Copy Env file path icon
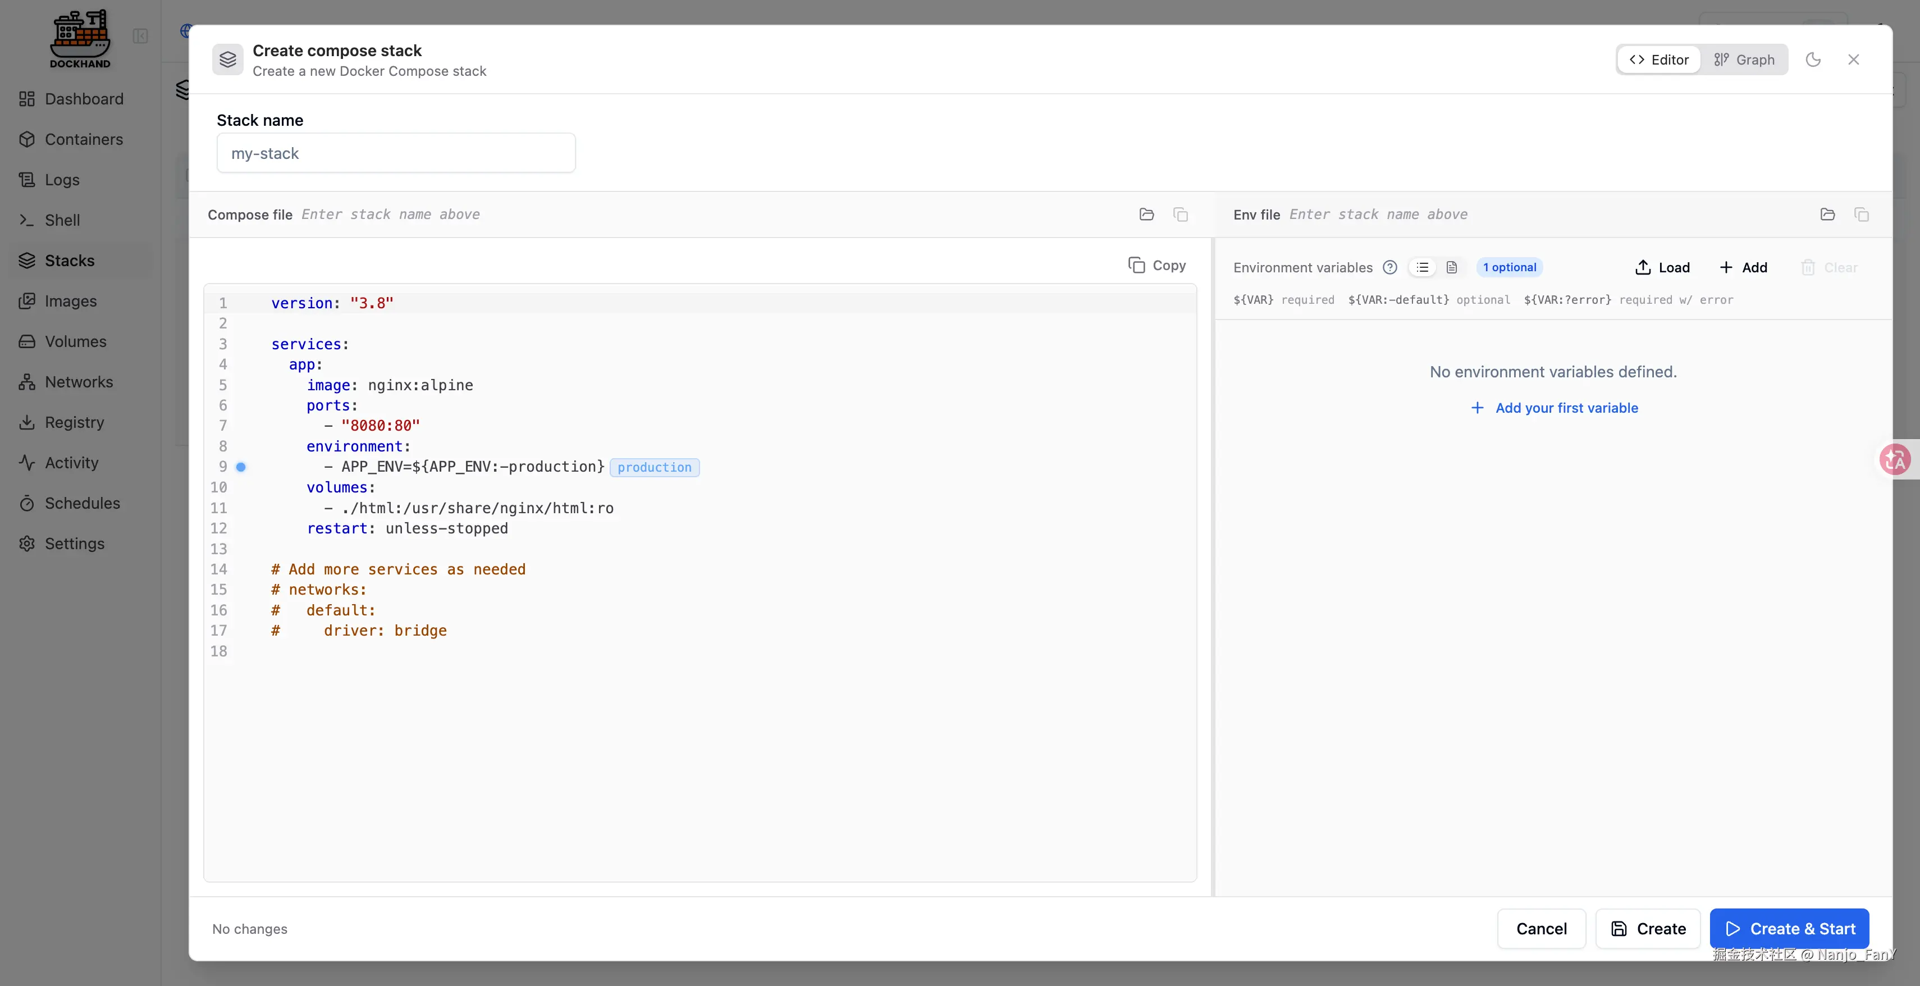 pos(1861,214)
